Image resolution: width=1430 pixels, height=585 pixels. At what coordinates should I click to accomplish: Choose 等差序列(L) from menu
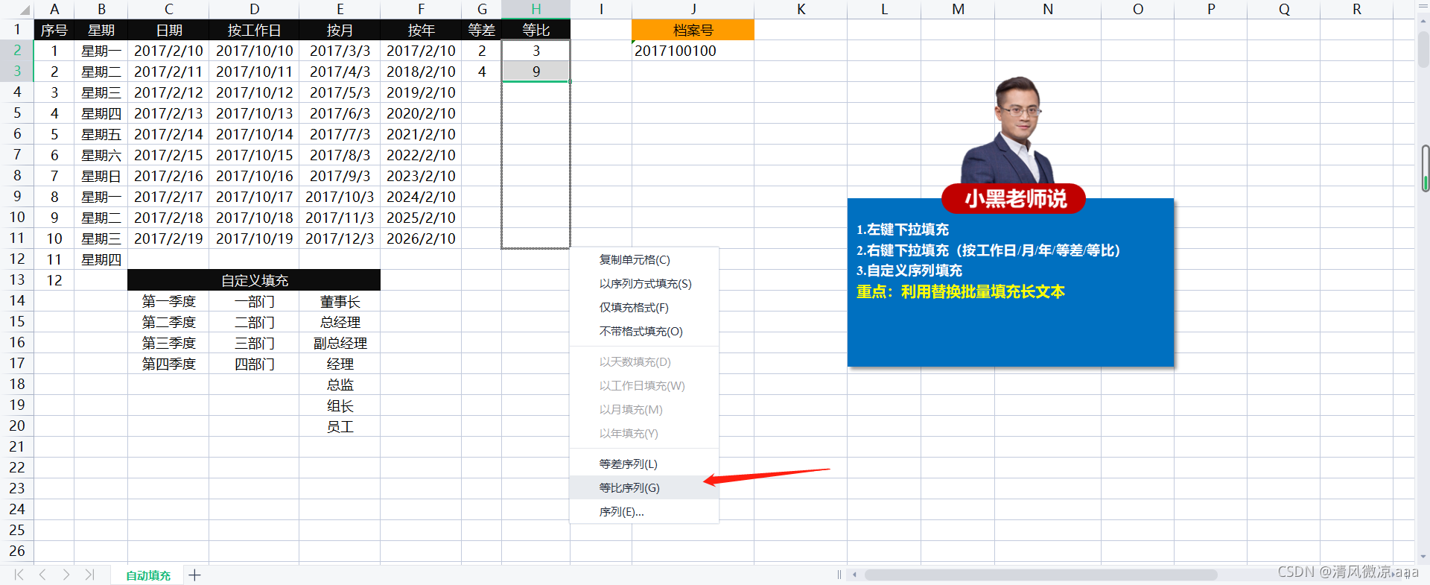click(x=644, y=464)
